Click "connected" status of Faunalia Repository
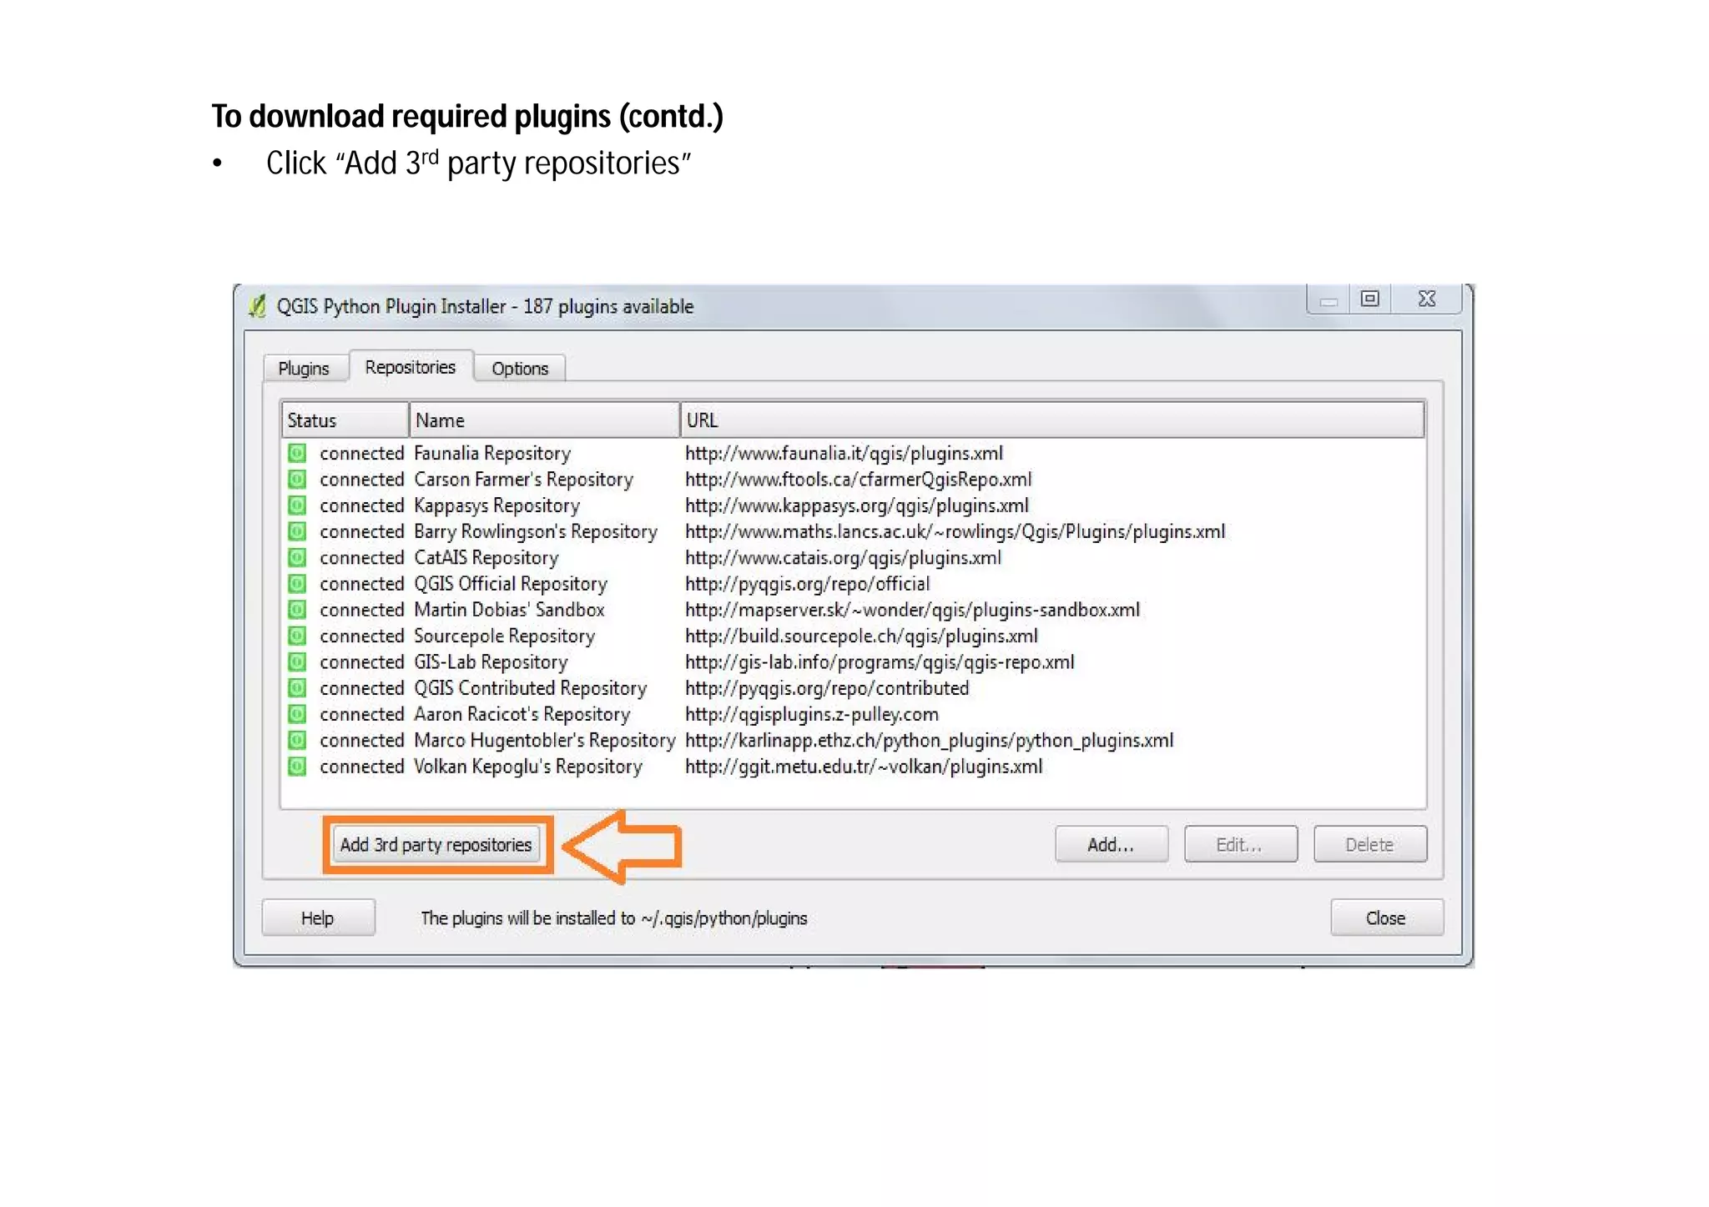This screenshot has width=1709, height=1207. pyautogui.click(x=362, y=453)
